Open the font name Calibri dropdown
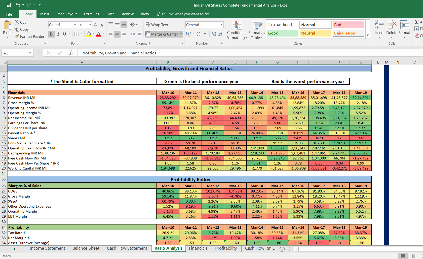Viewport: 423px width, 259px height. point(75,25)
